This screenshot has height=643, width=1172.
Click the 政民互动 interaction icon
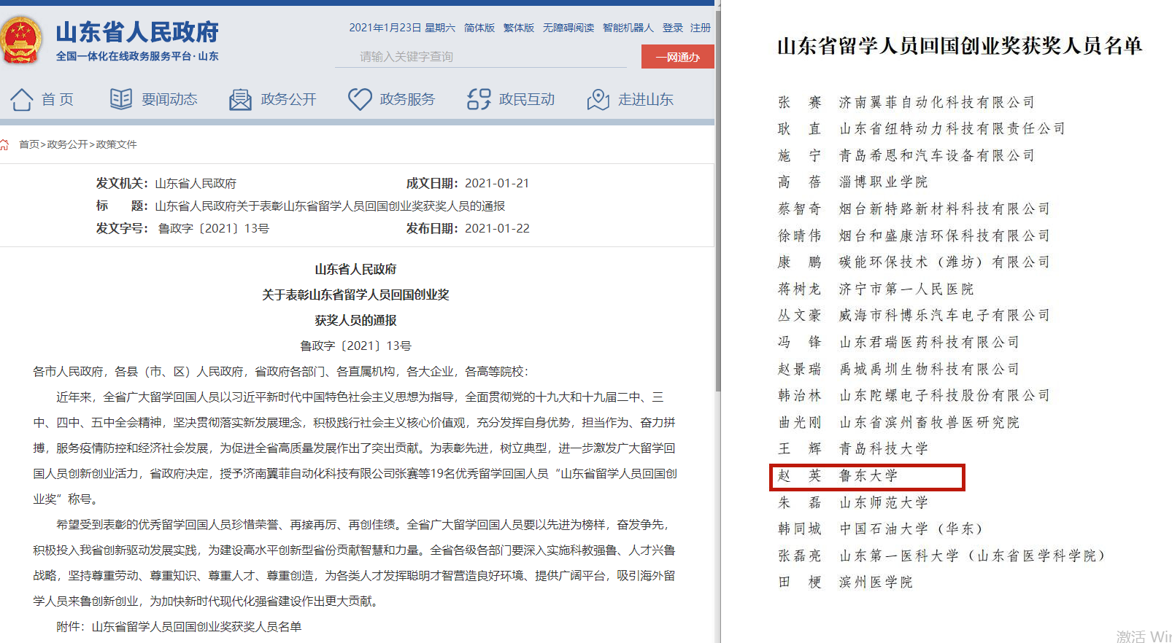(479, 99)
